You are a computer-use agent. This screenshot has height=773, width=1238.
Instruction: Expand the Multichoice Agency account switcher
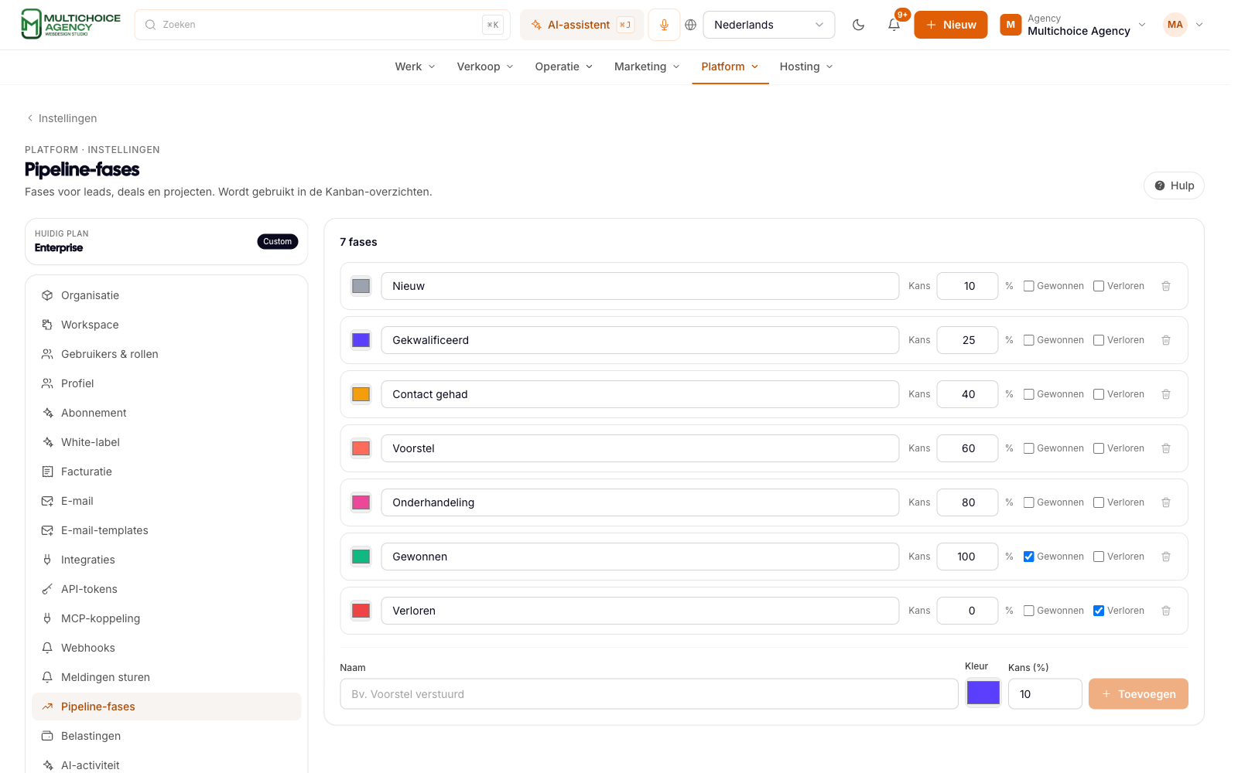click(1072, 25)
